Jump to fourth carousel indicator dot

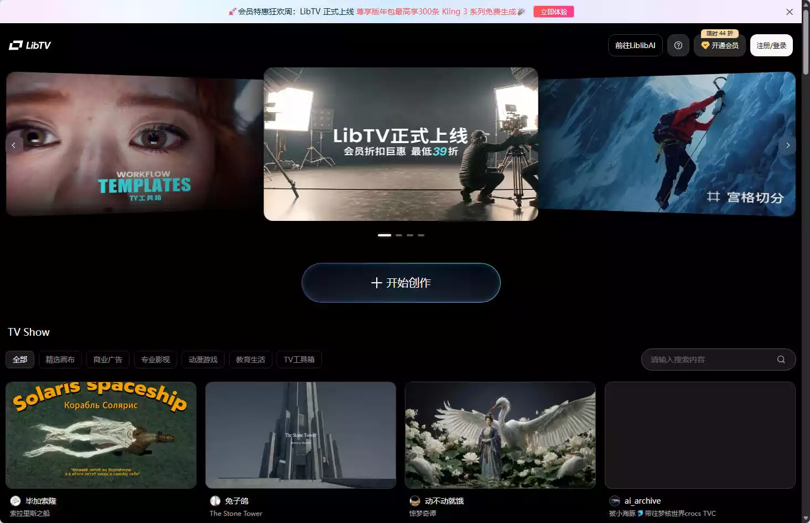[x=421, y=235]
